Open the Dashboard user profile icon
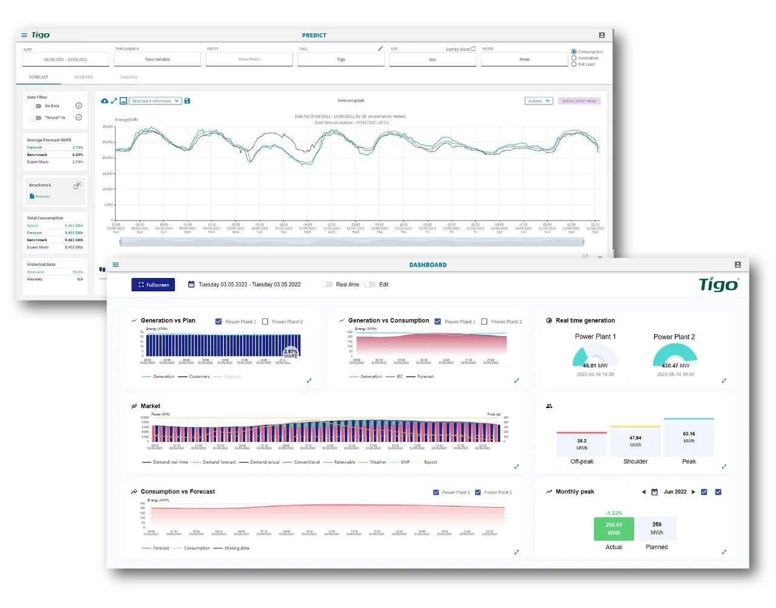776x608 pixels. click(737, 265)
